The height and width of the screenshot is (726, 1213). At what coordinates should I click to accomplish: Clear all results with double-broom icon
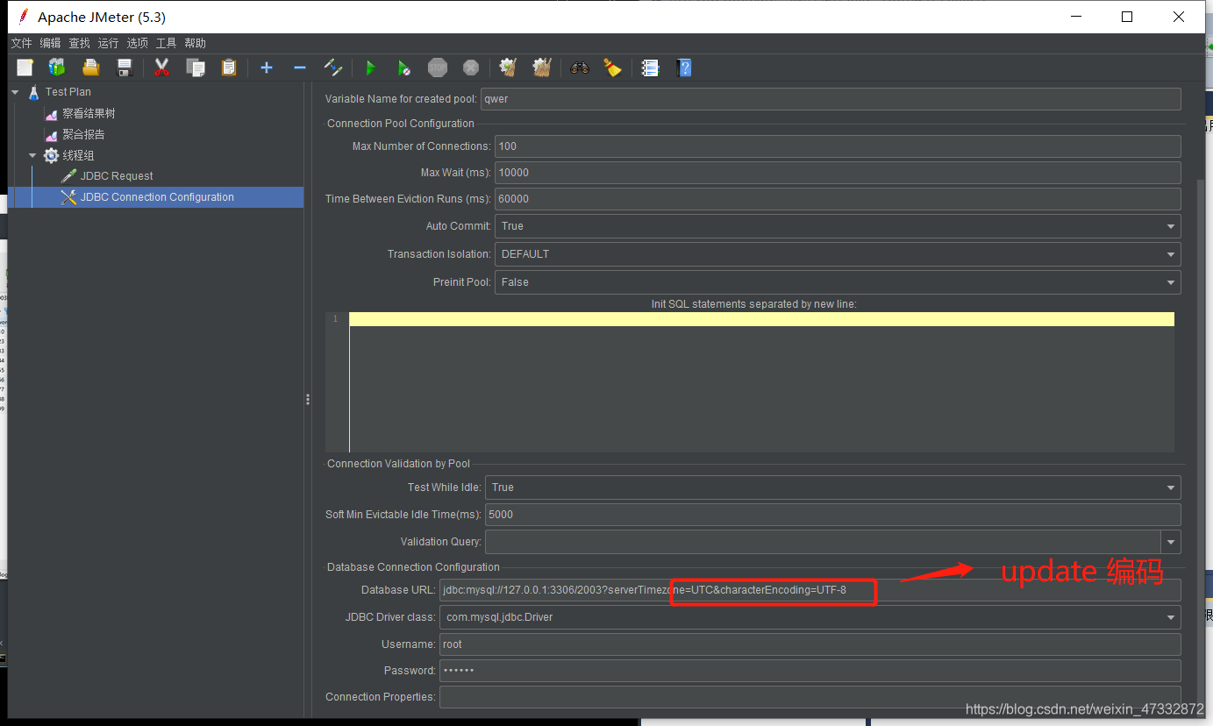[542, 68]
